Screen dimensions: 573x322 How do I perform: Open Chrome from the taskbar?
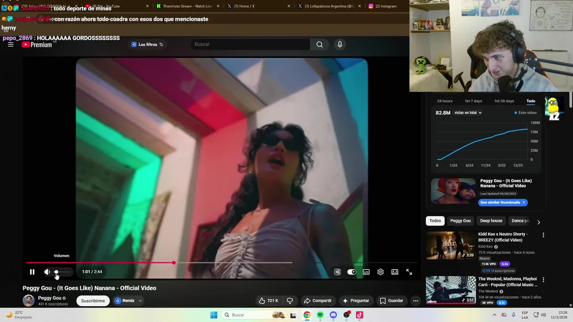point(307,315)
